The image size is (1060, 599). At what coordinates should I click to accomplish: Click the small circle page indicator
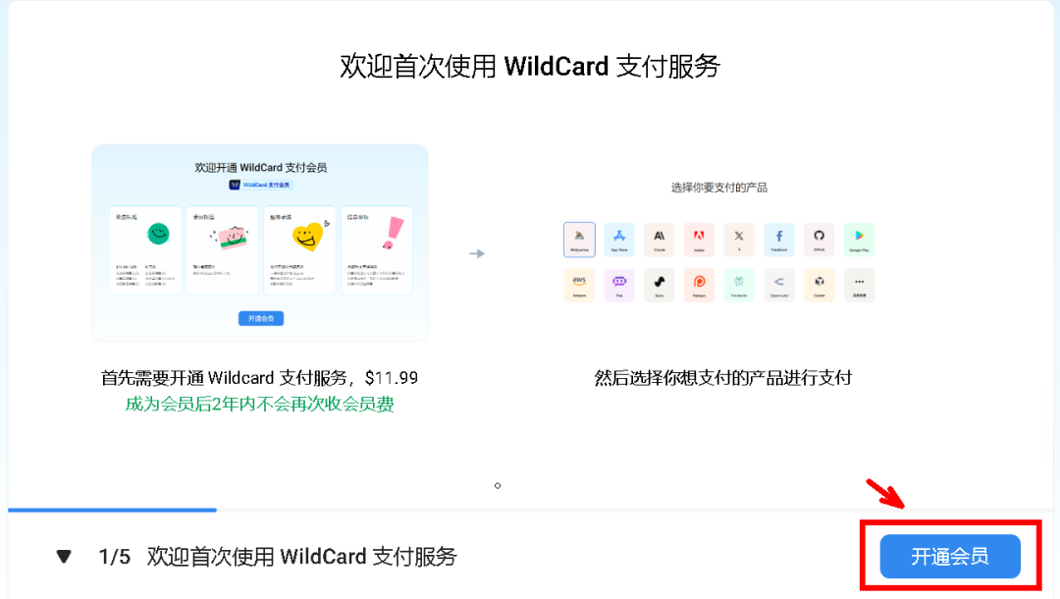tap(498, 485)
